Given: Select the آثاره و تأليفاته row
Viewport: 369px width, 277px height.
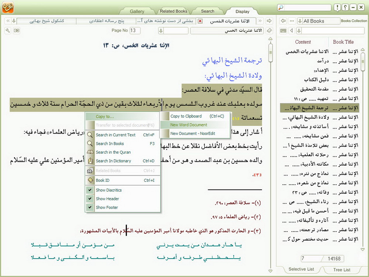Looking at the screenshot, I should (320, 220).
